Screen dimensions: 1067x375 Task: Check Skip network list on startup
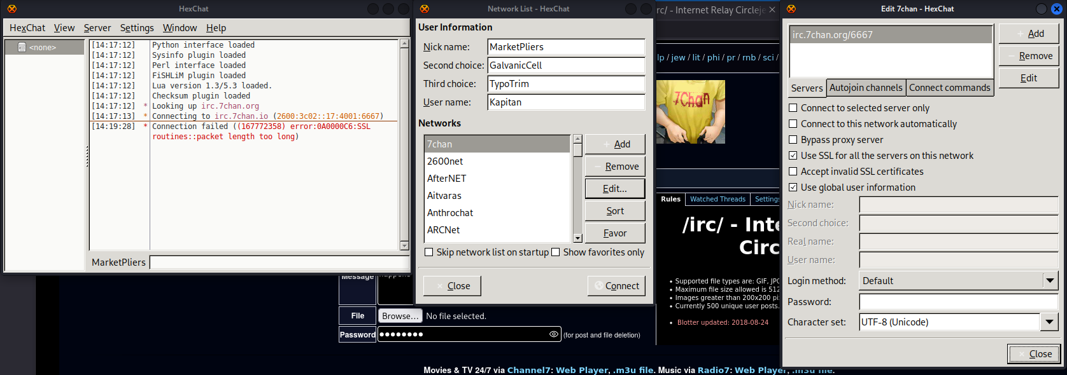coord(428,252)
